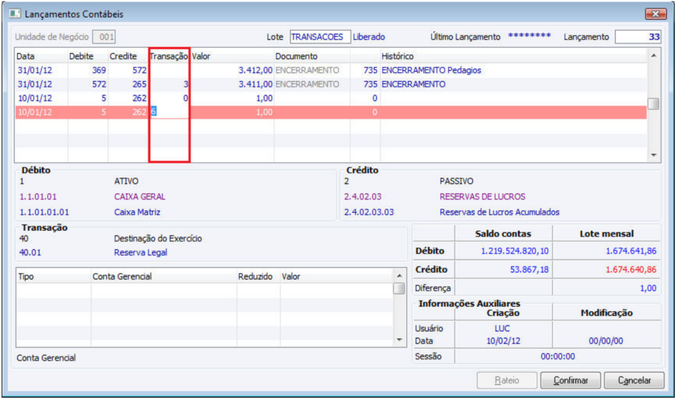Click the value 3.411,00 in the grid
The image size is (675, 398).
pos(255,84)
